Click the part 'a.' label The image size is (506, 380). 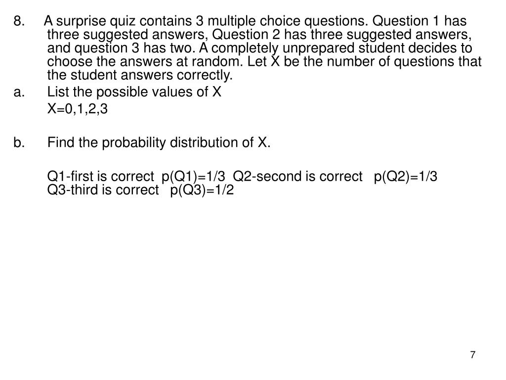pyautogui.click(x=19, y=92)
